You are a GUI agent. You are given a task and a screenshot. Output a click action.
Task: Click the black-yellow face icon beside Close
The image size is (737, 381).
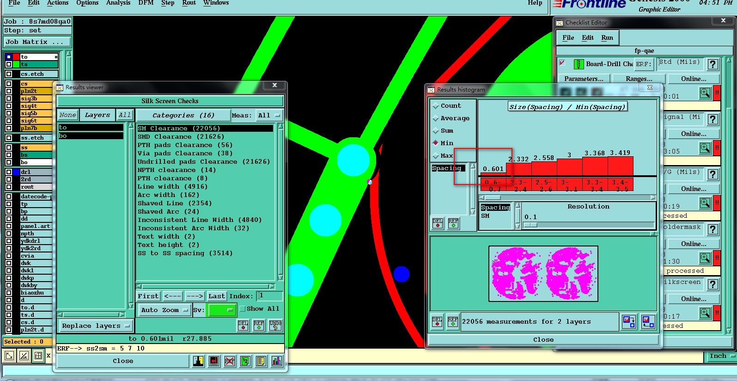[199, 361]
